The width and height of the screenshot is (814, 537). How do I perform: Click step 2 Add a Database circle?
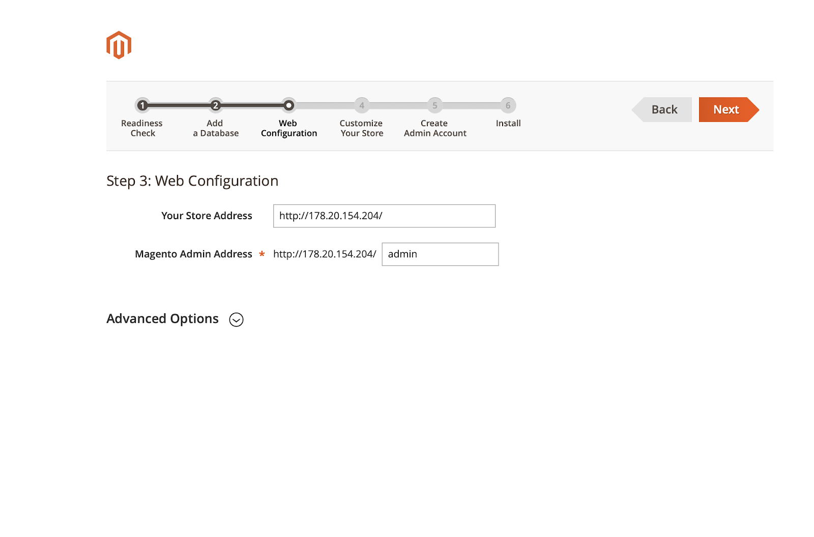pyautogui.click(x=216, y=105)
